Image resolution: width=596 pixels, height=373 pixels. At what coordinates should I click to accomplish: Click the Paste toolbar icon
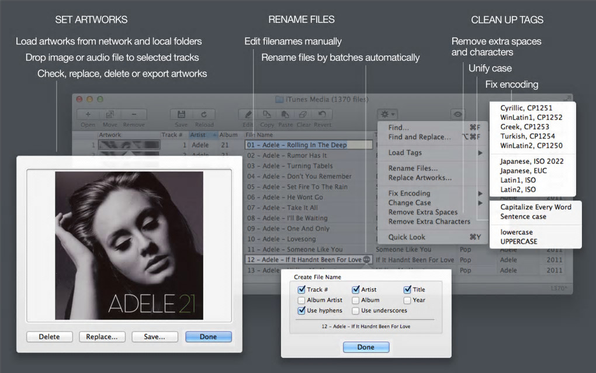(x=285, y=115)
